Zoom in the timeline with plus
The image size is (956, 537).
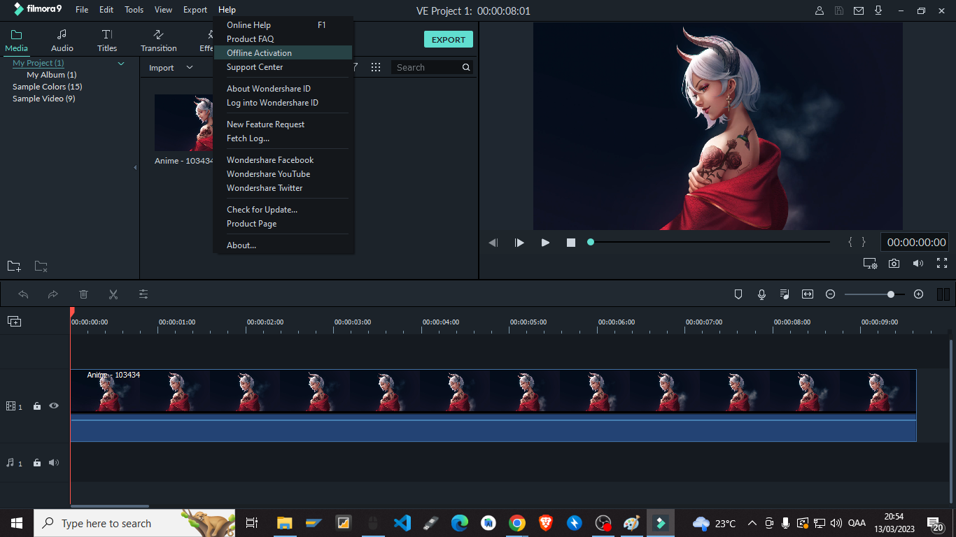(919, 294)
